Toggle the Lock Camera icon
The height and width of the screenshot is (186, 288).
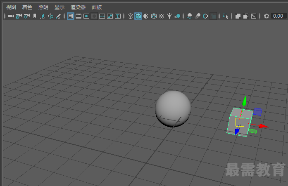click(19, 16)
